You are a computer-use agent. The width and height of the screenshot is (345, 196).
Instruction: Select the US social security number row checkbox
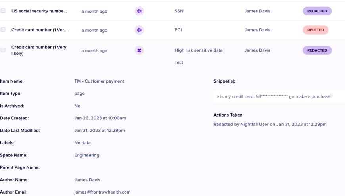pyautogui.click(x=3, y=11)
